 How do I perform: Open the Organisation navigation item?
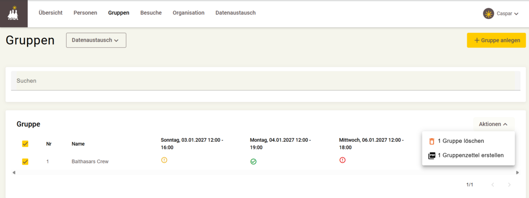click(189, 13)
